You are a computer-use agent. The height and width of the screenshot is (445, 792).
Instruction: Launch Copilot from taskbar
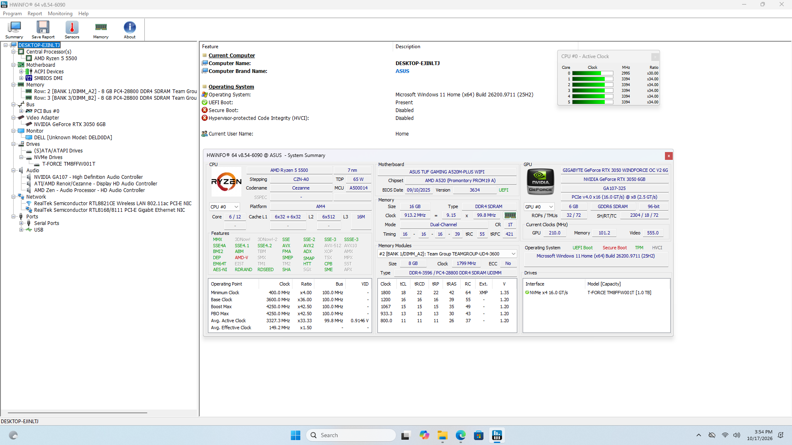tap(424, 435)
